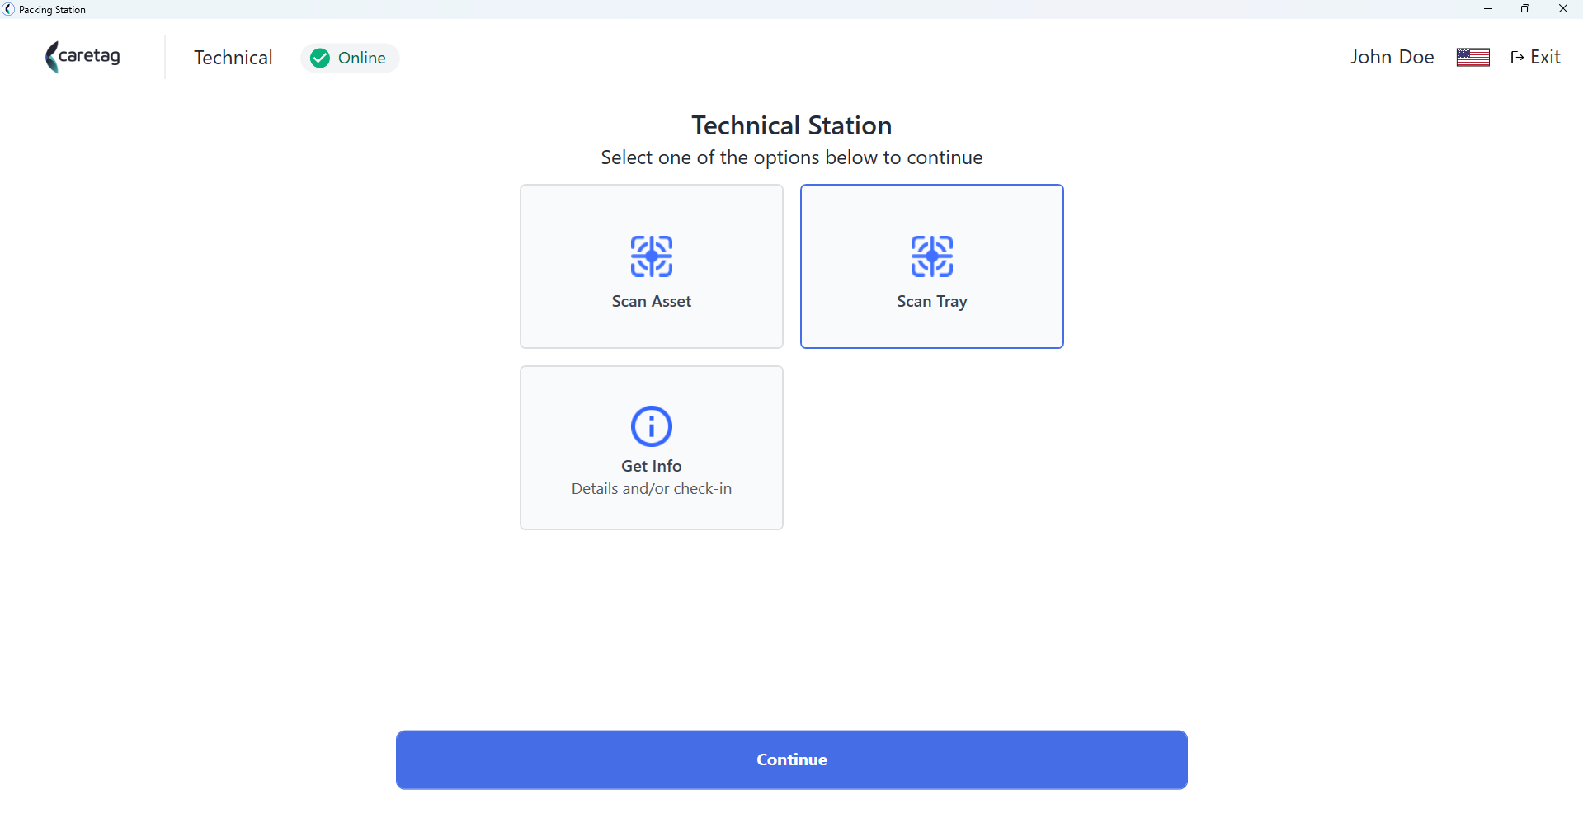Click the Scan Asset crosshair icon
The width and height of the screenshot is (1583, 818).
[x=652, y=256]
